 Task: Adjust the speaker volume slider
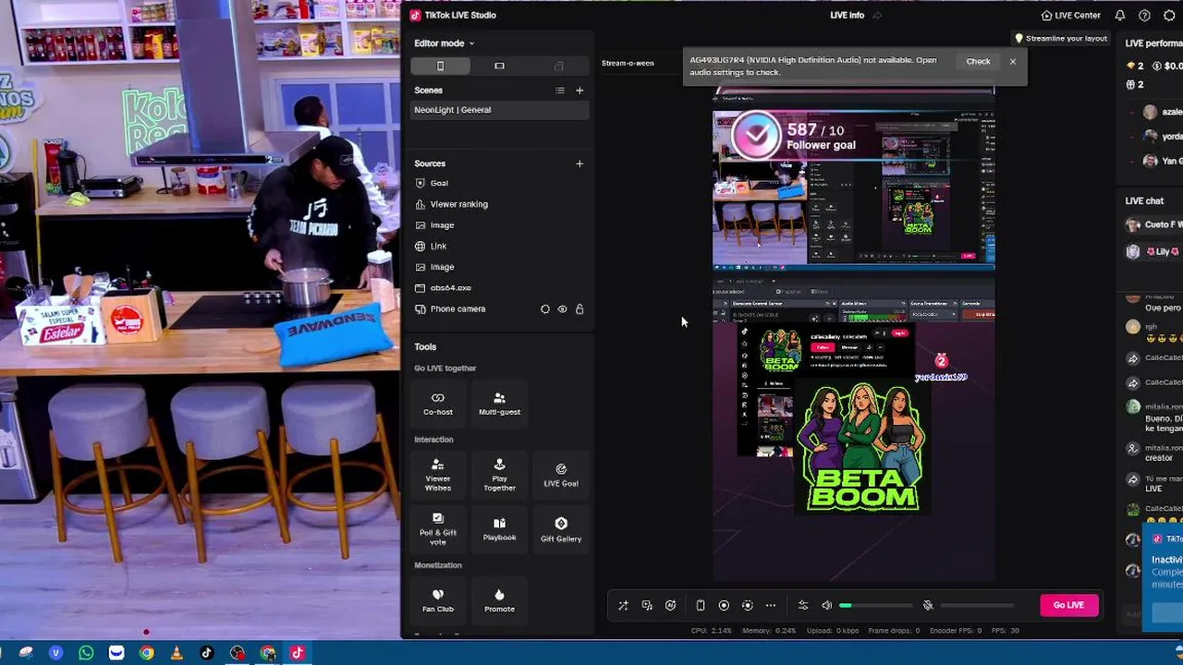click(x=875, y=606)
